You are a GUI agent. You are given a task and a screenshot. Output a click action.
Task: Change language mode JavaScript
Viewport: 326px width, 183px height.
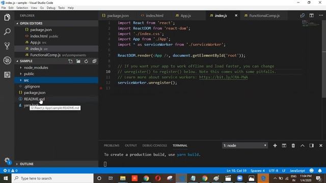(297, 171)
